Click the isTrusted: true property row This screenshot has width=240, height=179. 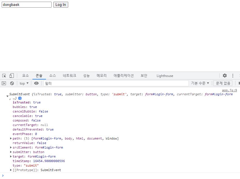tap(27, 102)
